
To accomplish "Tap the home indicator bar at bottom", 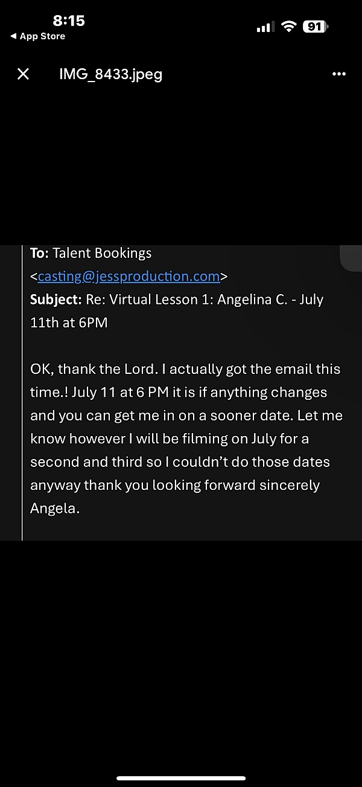I will tap(181, 778).
